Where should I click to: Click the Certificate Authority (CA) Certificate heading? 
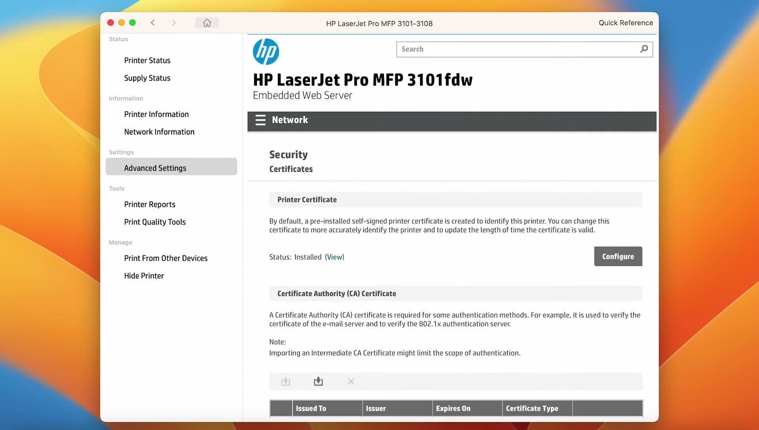tap(337, 294)
